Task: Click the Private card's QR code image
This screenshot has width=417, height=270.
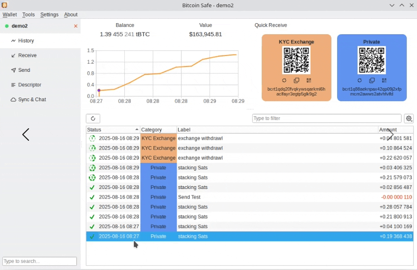Action: click(x=372, y=60)
